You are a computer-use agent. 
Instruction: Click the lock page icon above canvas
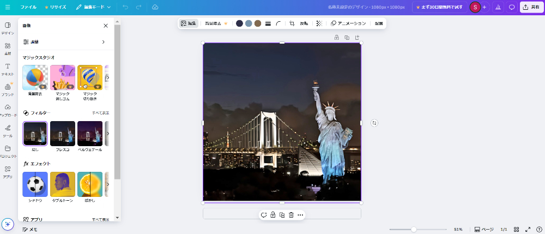336,37
